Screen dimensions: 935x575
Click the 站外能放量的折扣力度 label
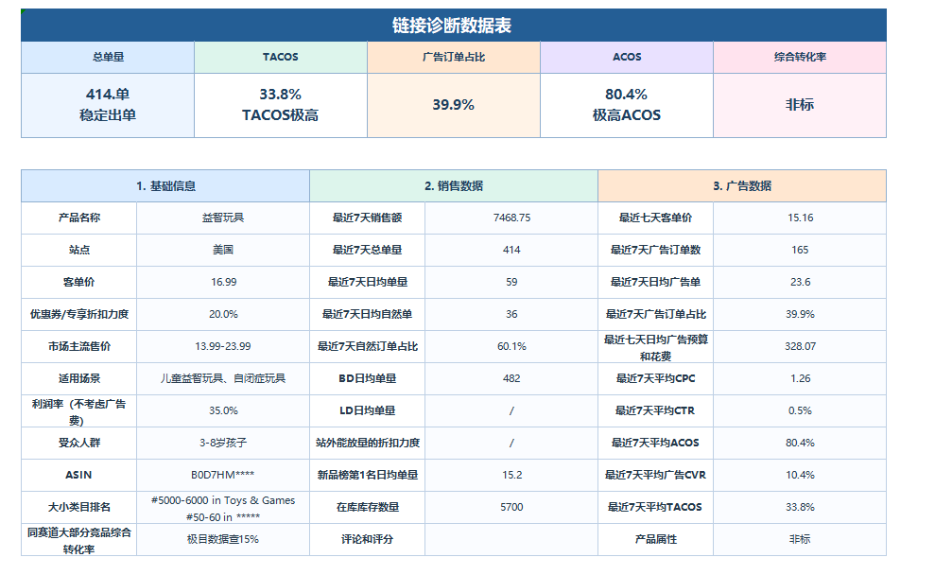(x=368, y=444)
